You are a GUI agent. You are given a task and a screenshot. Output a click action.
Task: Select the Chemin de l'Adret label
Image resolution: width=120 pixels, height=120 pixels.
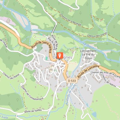pos(11,76)
